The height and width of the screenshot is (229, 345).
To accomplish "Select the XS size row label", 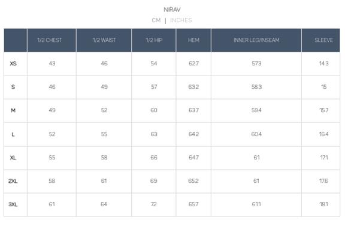I will click(x=13, y=64).
